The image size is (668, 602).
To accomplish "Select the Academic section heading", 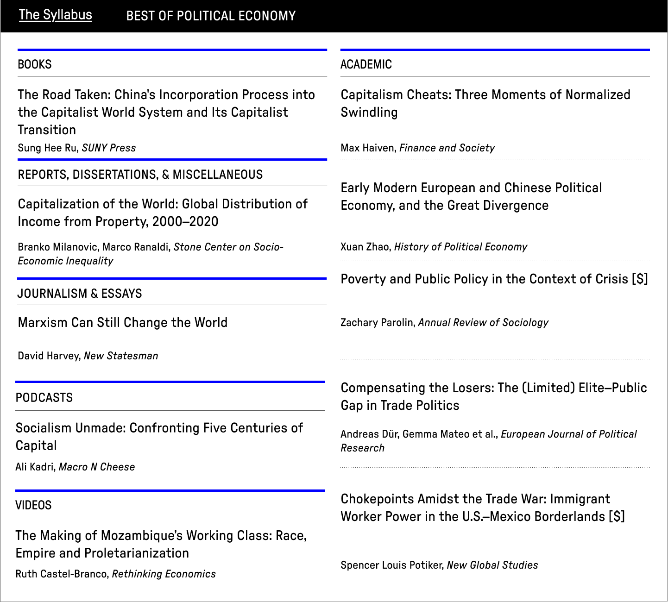I will coord(366,64).
